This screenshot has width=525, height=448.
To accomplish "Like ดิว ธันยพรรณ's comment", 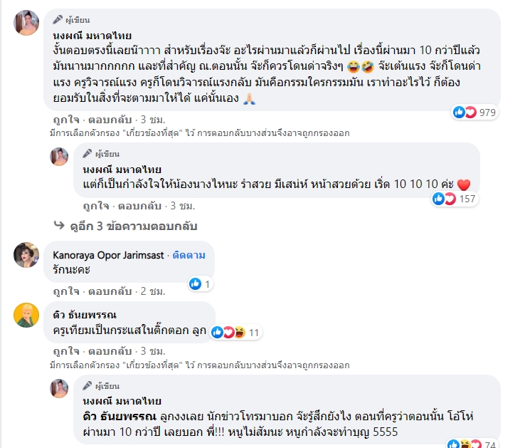I will [64, 351].
